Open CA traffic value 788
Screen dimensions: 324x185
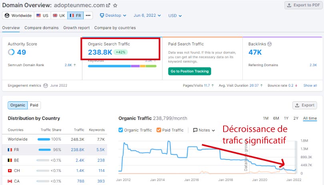pos(80,181)
